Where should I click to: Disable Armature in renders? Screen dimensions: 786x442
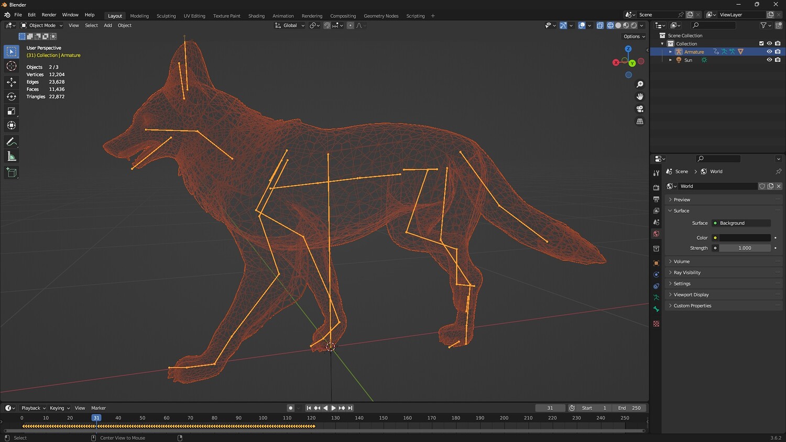[778, 52]
